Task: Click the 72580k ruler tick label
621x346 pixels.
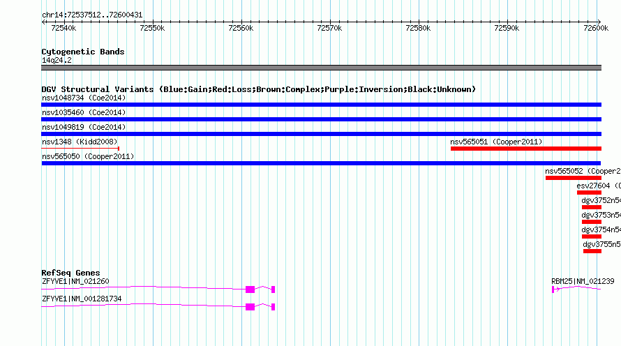Action: click(x=418, y=28)
